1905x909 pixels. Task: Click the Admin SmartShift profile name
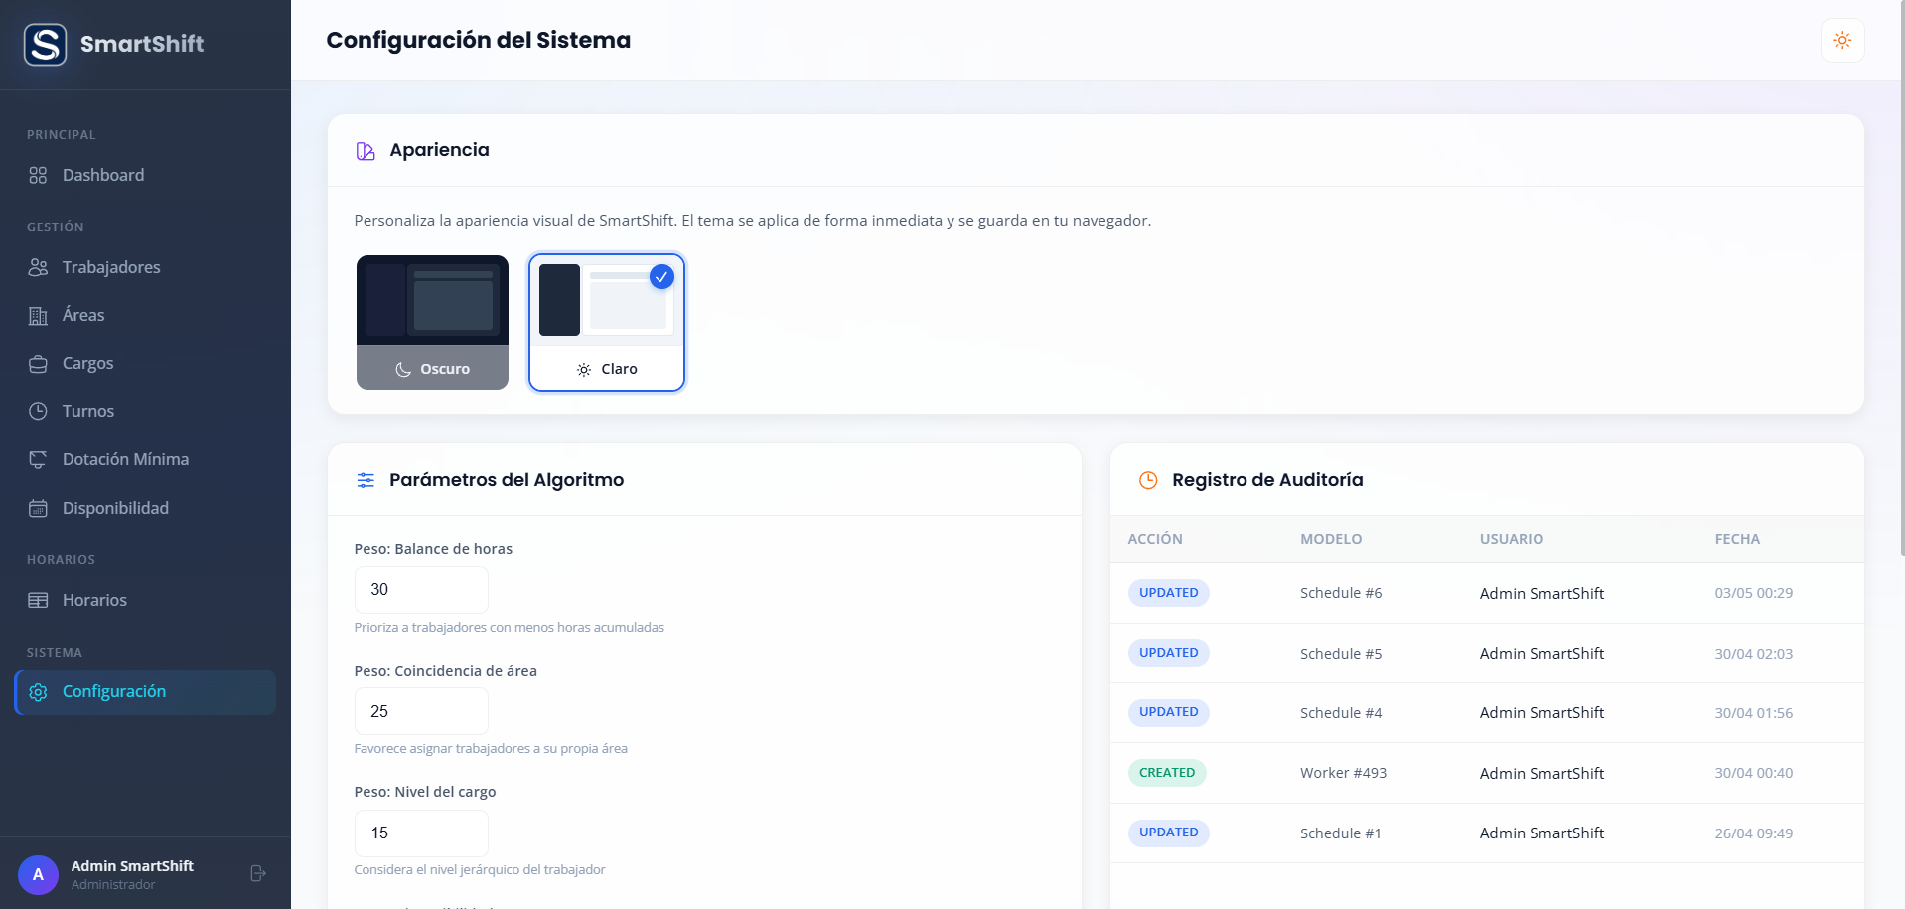pyautogui.click(x=132, y=866)
